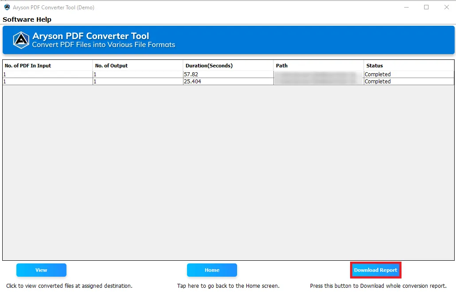Screen dimensions: 456x294
Task: Select the Status column header
Action: pos(409,66)
